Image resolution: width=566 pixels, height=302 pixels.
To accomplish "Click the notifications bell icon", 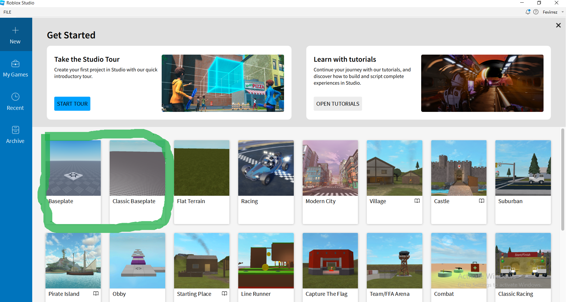I will [x=528, y=12].
